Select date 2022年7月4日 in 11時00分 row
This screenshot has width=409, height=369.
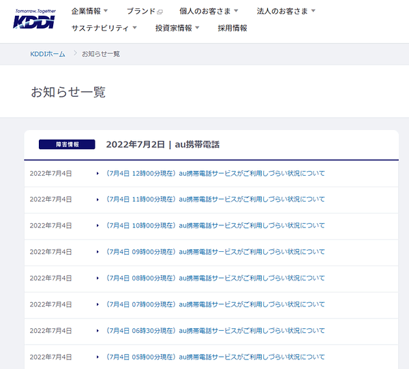coord(50,199)
